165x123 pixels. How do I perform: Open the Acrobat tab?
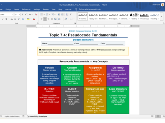coord(68,10)
